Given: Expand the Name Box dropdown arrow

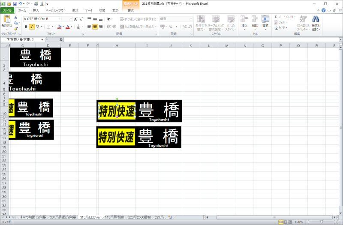Looking at the screenshot, I should pyautogui.click(x=42, y=39).
